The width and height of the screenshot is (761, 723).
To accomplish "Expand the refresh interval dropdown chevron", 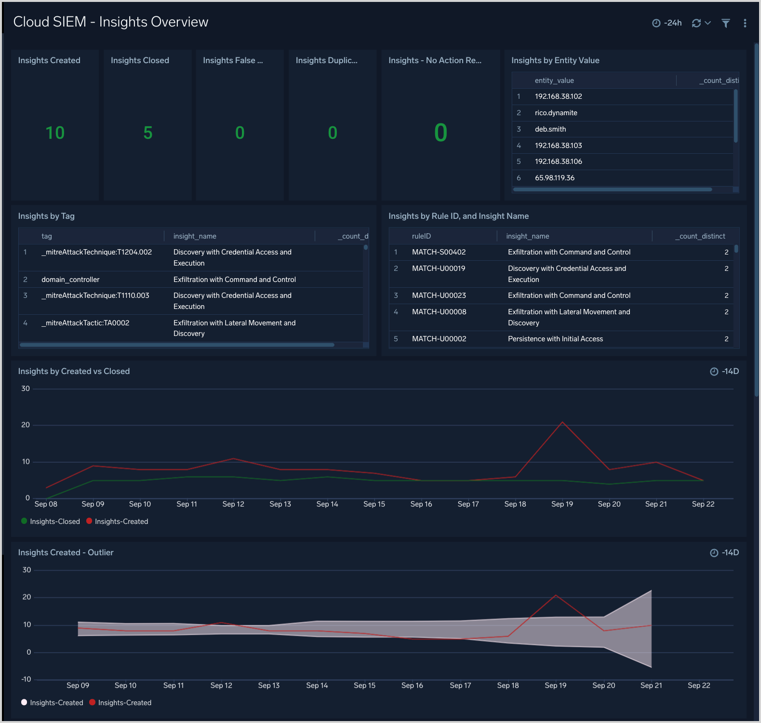I will [x=708, y=23].
